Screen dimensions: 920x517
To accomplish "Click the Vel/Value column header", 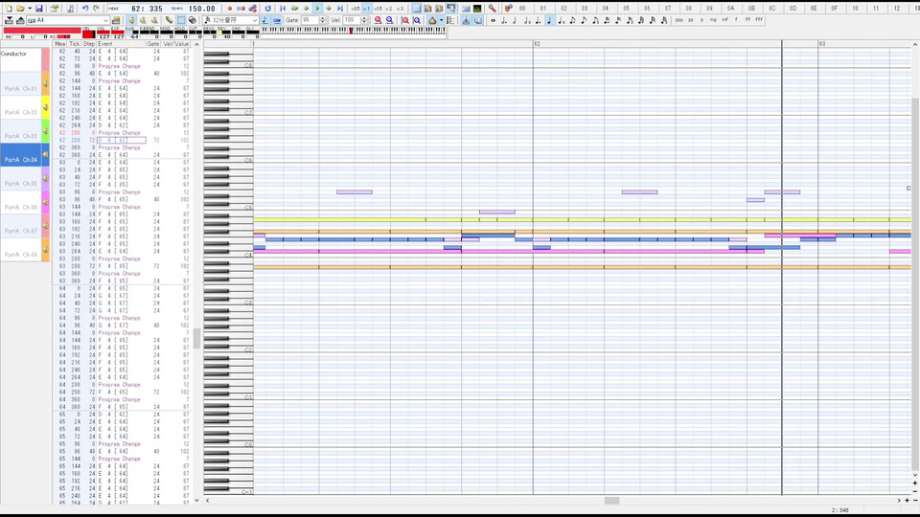I will tap(176, 44).
